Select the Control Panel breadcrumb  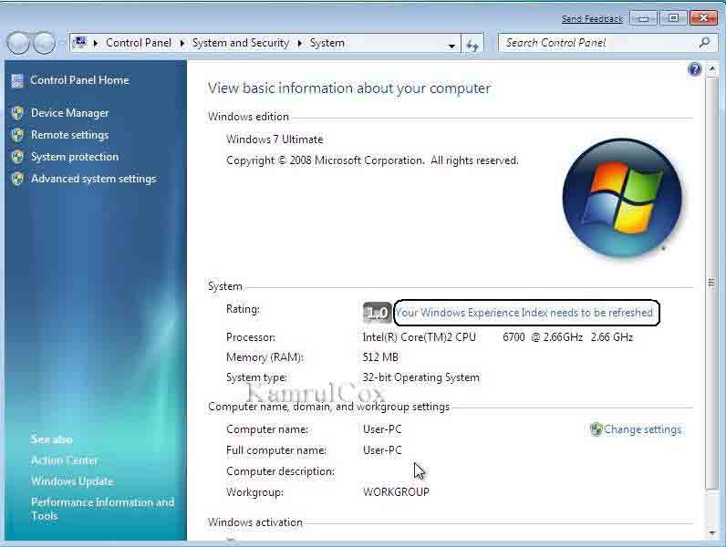coord(139,43)
